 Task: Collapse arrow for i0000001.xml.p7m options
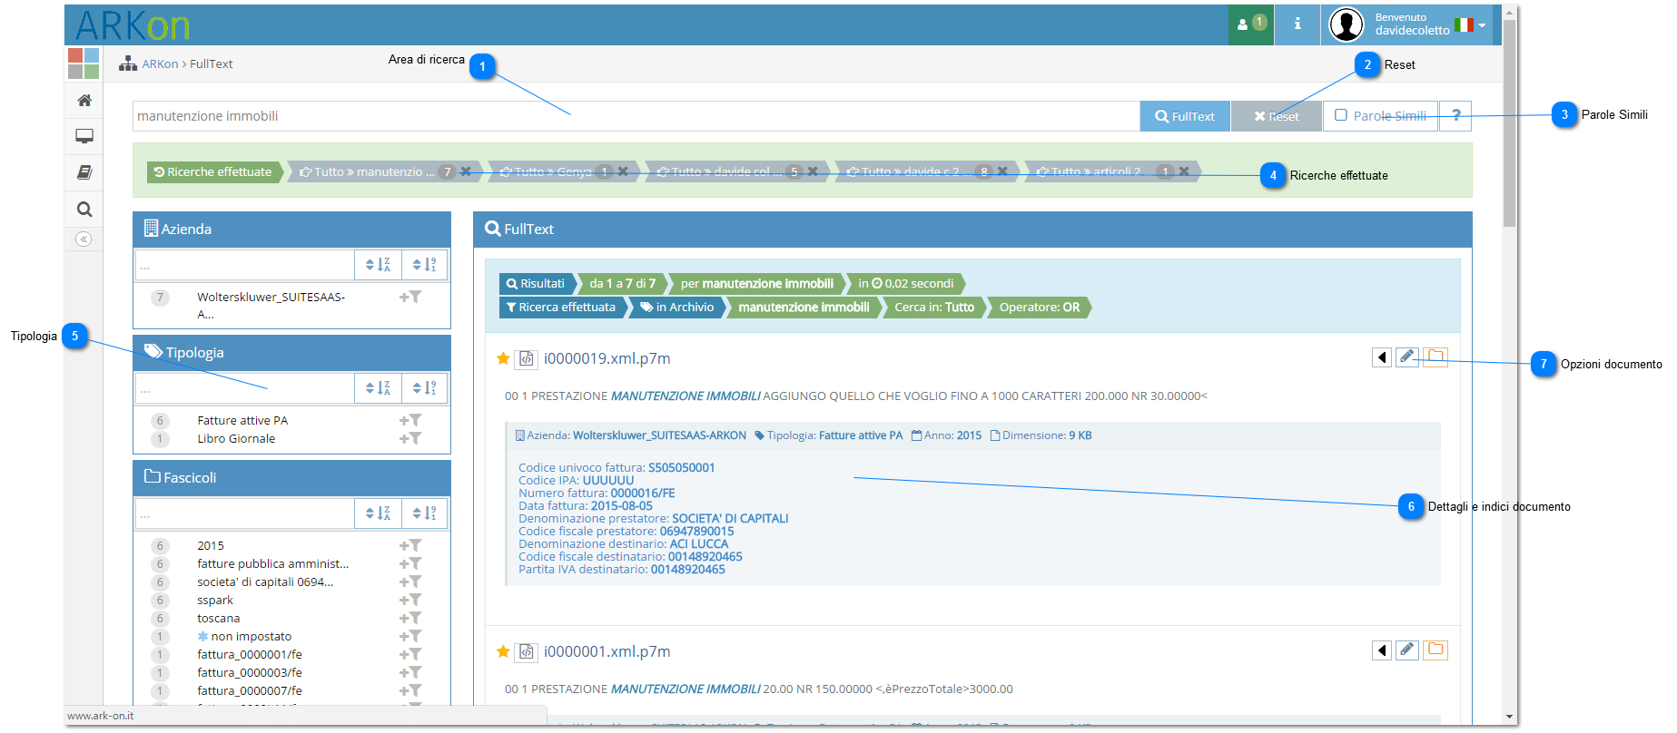click(1382, 650)
